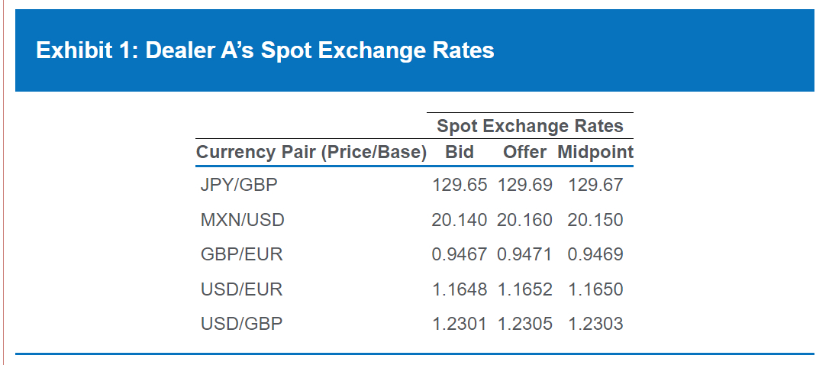
Task: Click the Exhibit 1 title heading
Action: (x=265, y=50)
